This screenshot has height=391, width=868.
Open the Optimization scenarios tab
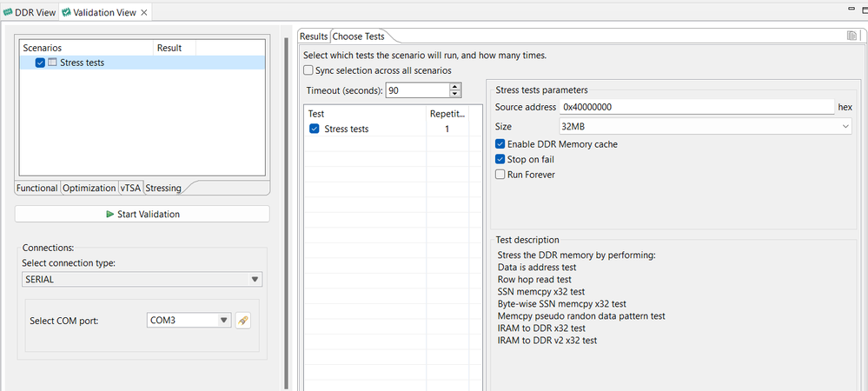point(89,188)
